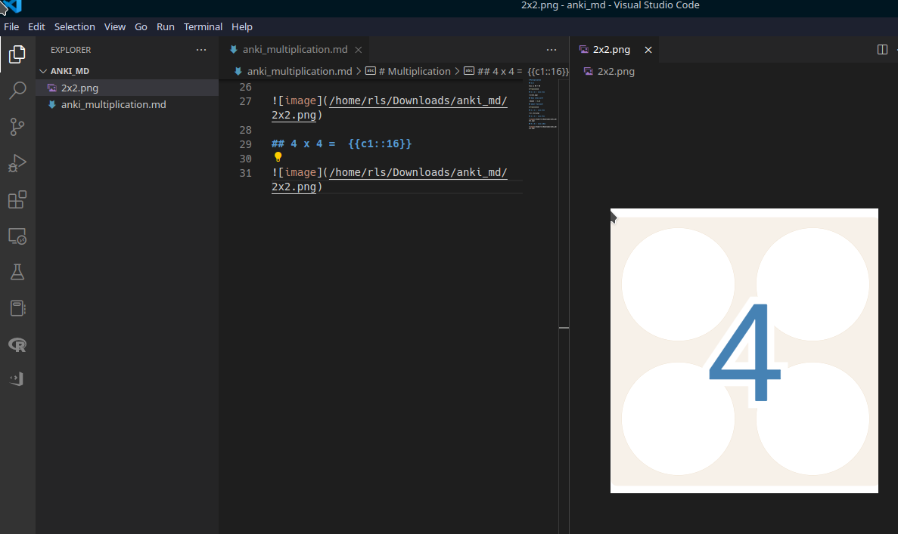898x534 pixels.
Task: Open the Help menu
Action: pos(241,27)
